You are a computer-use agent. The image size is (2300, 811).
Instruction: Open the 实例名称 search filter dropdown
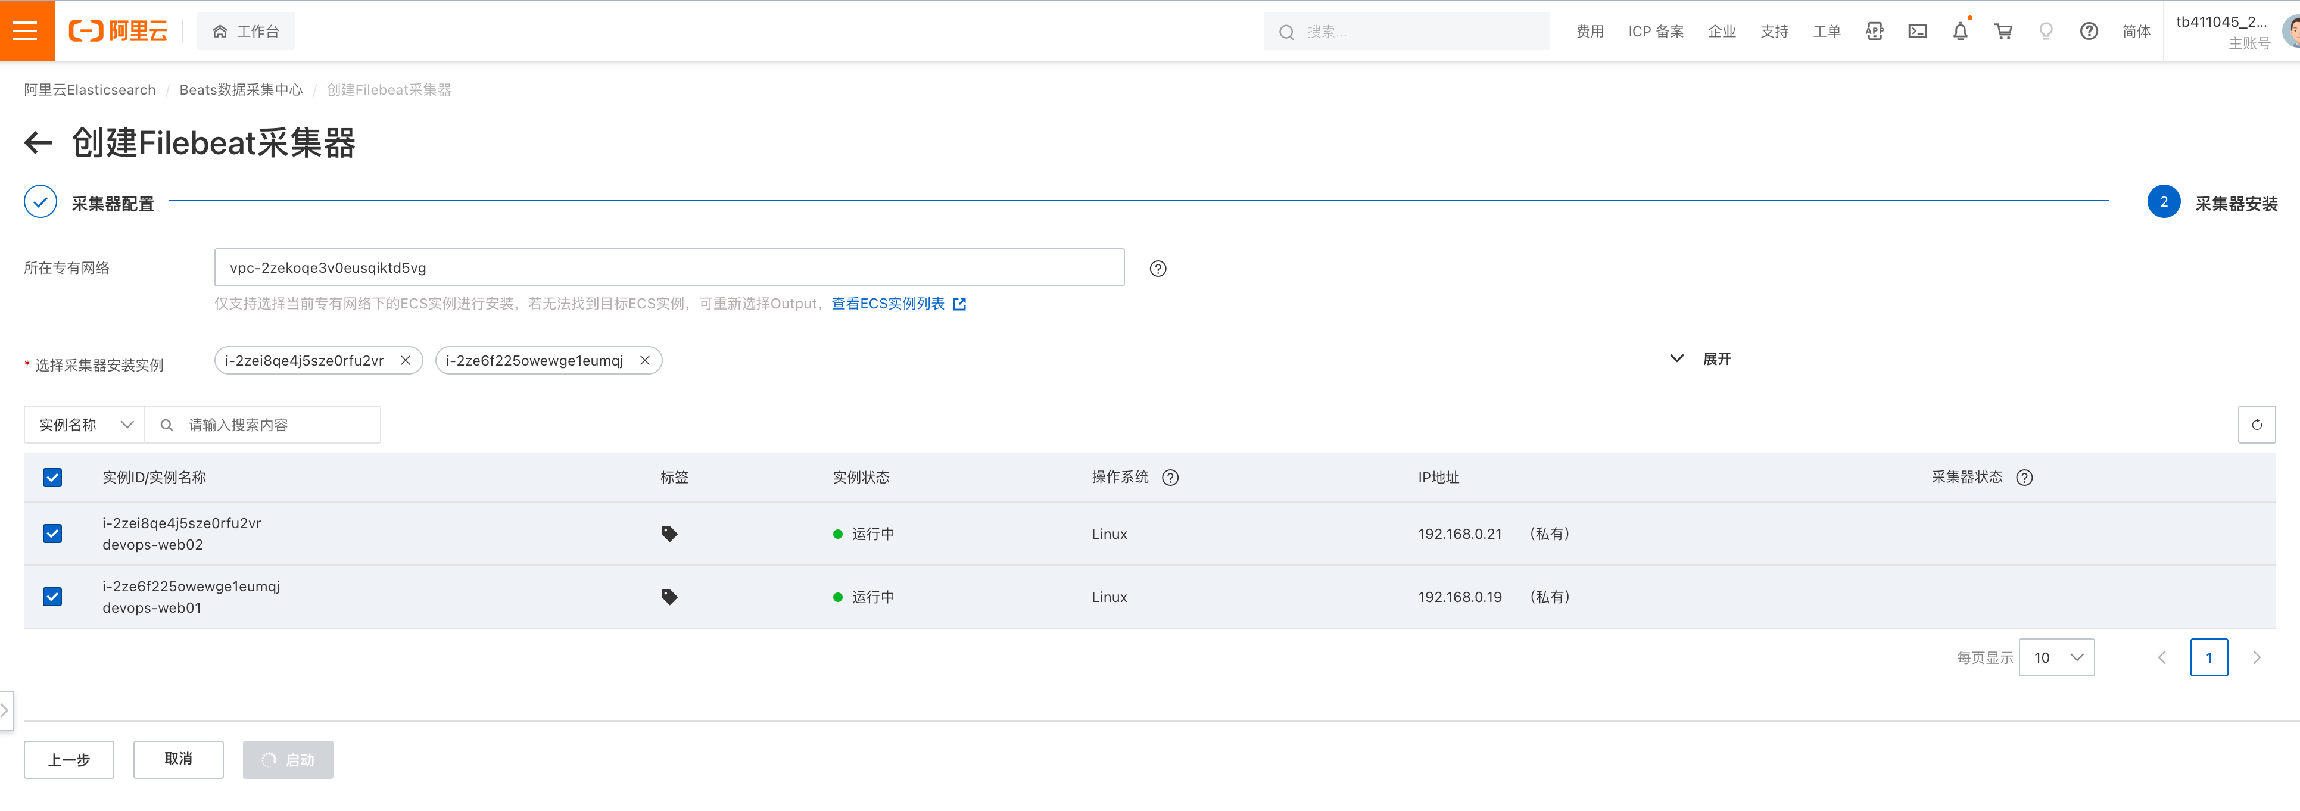click(x=85, y=425)
